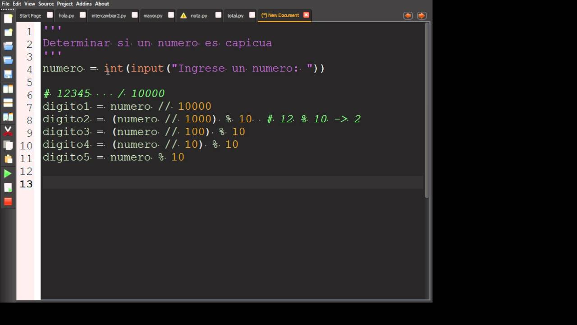Open the Edit menu
This screenshot has height=325, width=577.
pyautogui.click(x=17, y=4)
